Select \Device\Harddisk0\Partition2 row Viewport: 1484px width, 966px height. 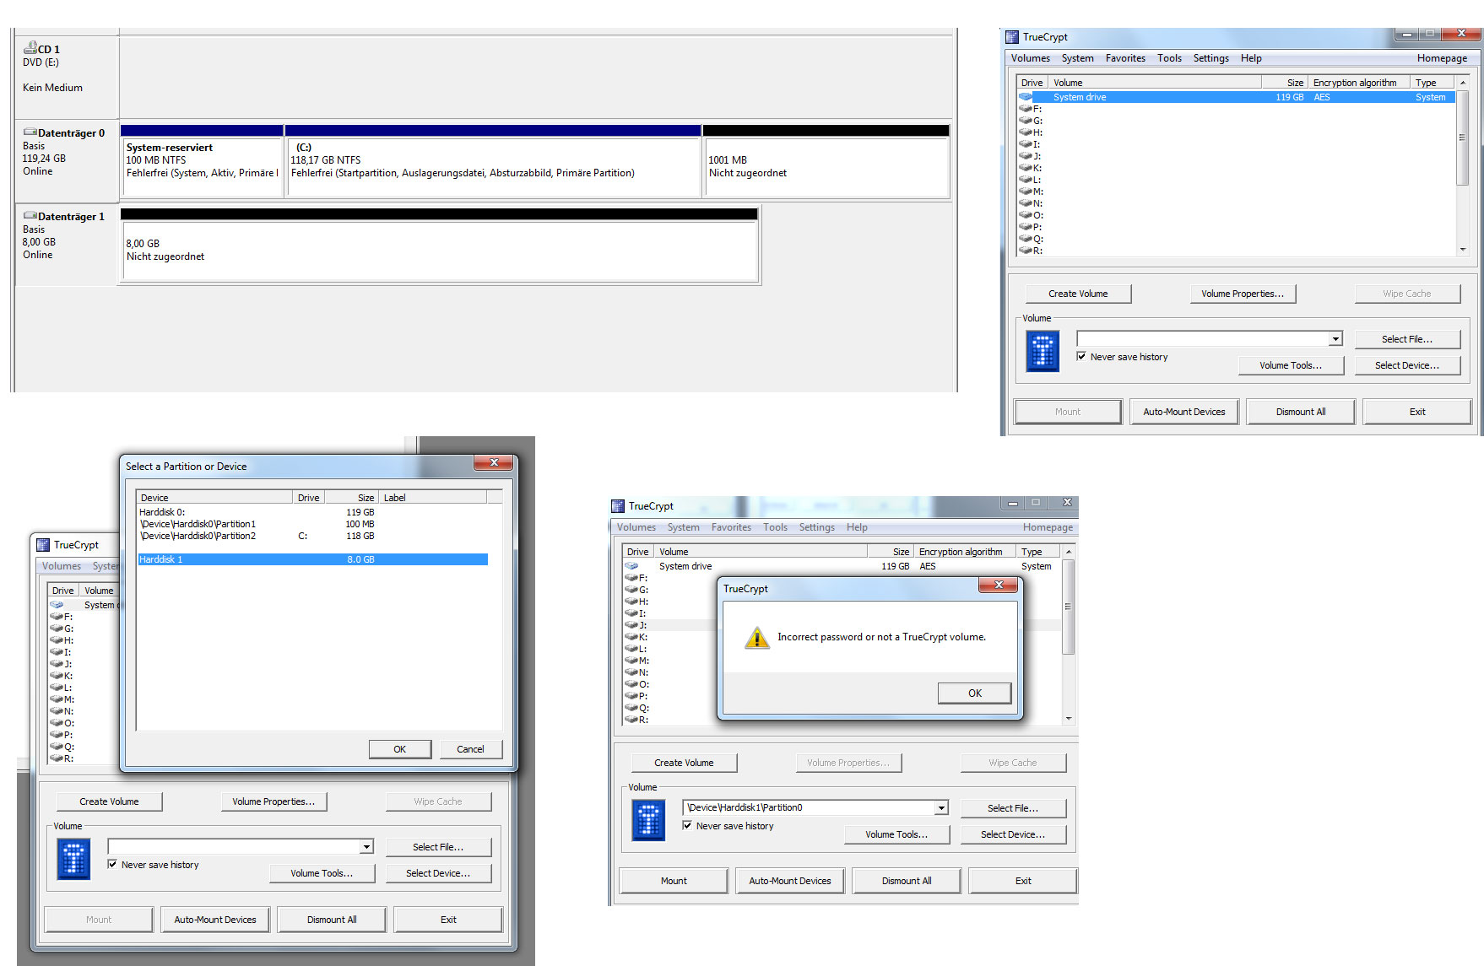coord(312,536)
